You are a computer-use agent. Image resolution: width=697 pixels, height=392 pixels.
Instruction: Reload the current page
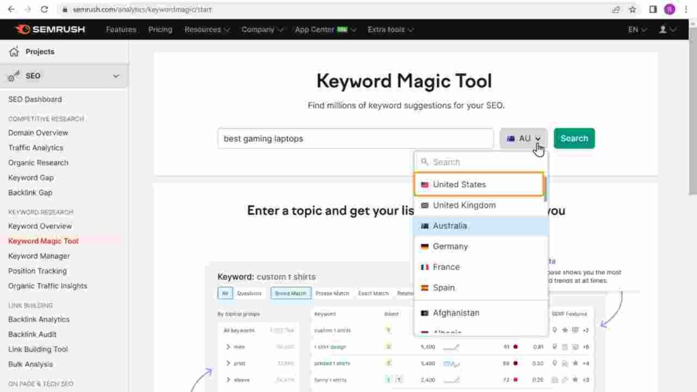(44, 10)
